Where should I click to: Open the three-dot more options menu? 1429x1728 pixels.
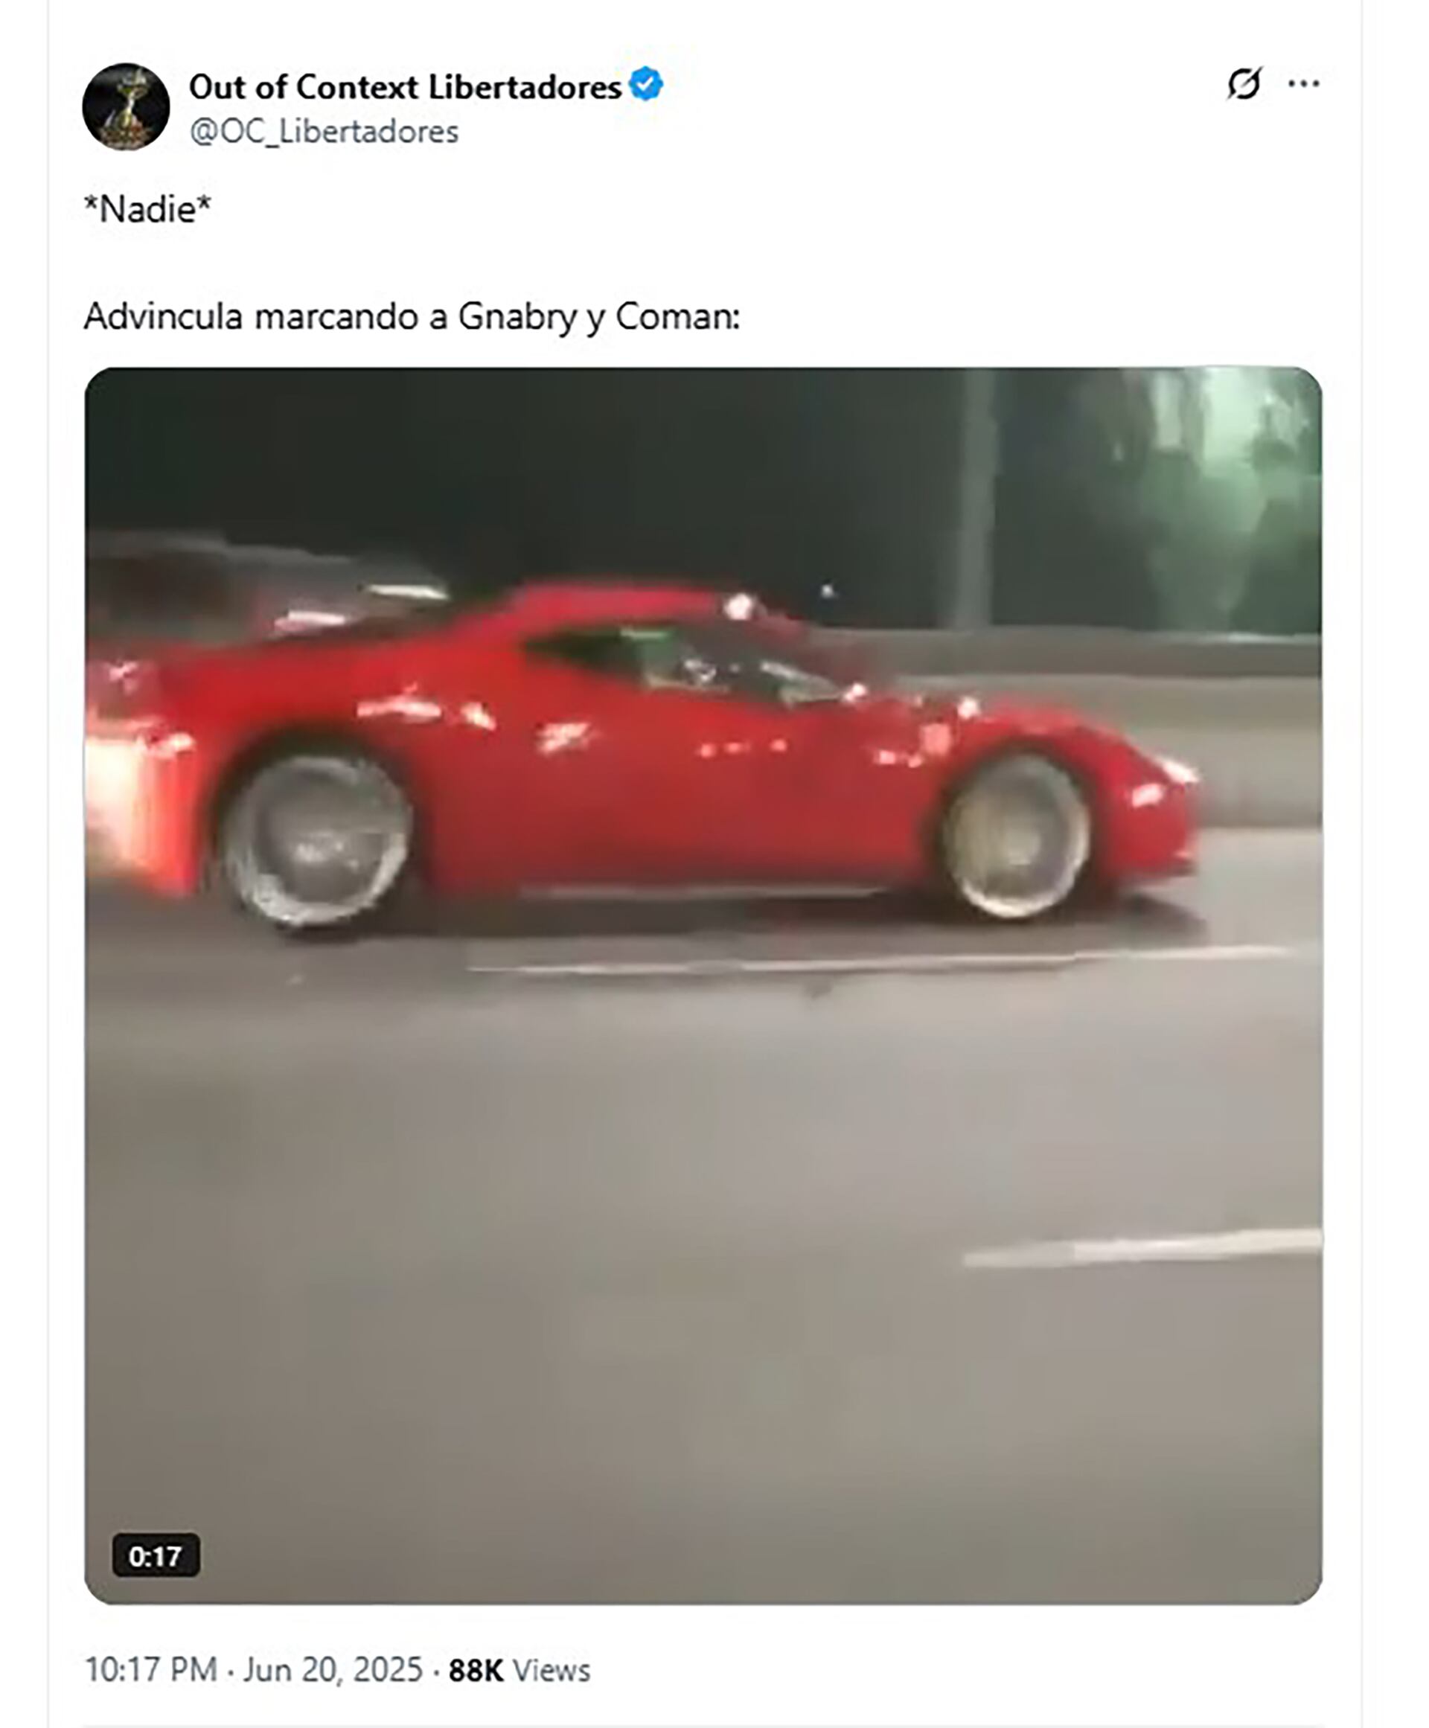coord(1304,84)
